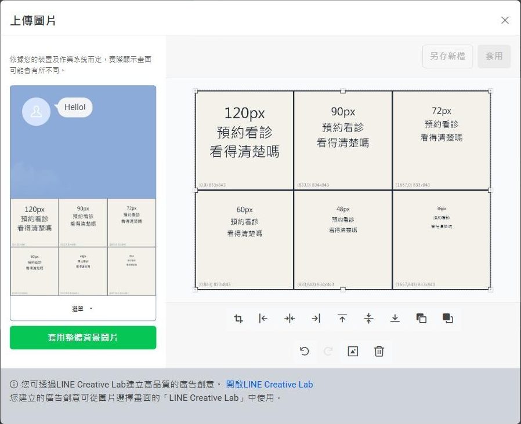521x424 pixels.
Task: Send the image backward with the layer icon
Action: (x=421, y=319)
